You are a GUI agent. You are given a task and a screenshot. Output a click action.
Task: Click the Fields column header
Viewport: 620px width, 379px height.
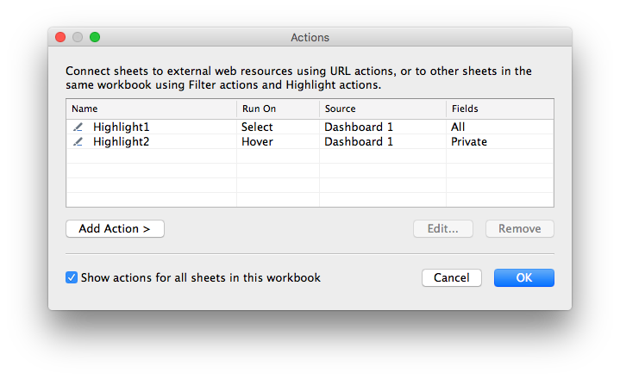[499, 109]
